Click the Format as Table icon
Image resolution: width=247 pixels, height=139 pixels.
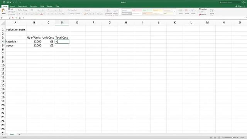tap(115, 11)
